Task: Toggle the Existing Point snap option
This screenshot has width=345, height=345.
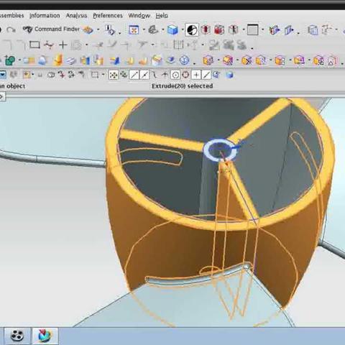Action: click(x=196, y=75)
